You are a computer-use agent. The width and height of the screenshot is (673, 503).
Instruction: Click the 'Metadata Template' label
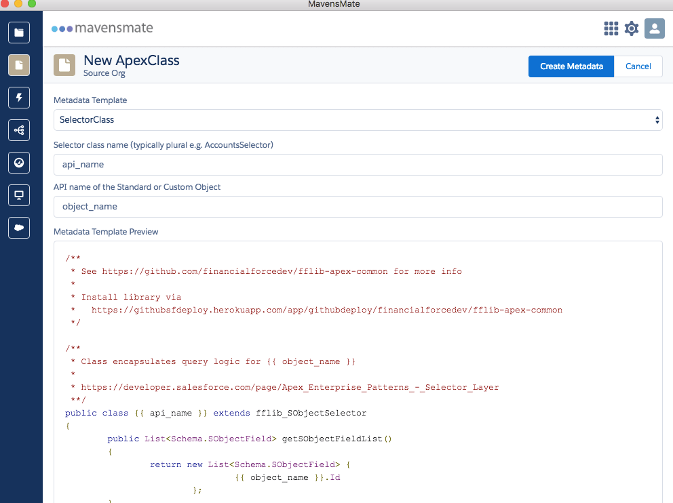(90, 100)
